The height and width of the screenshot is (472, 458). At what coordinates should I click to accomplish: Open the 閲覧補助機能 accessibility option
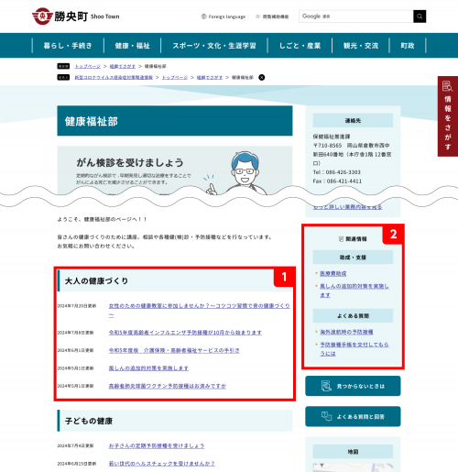(x=272, y=16)
